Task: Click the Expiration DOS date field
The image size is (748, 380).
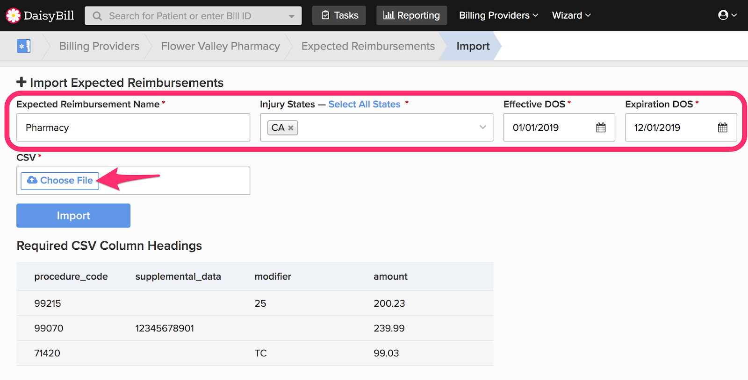Action: (x=681, y=127)
